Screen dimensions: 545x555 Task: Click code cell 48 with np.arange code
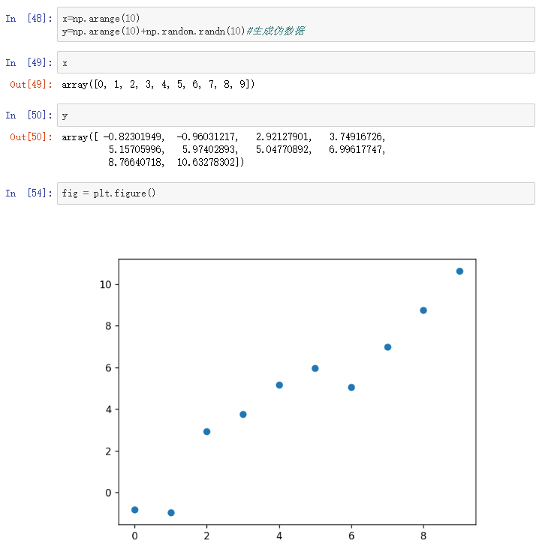point(296,25)
